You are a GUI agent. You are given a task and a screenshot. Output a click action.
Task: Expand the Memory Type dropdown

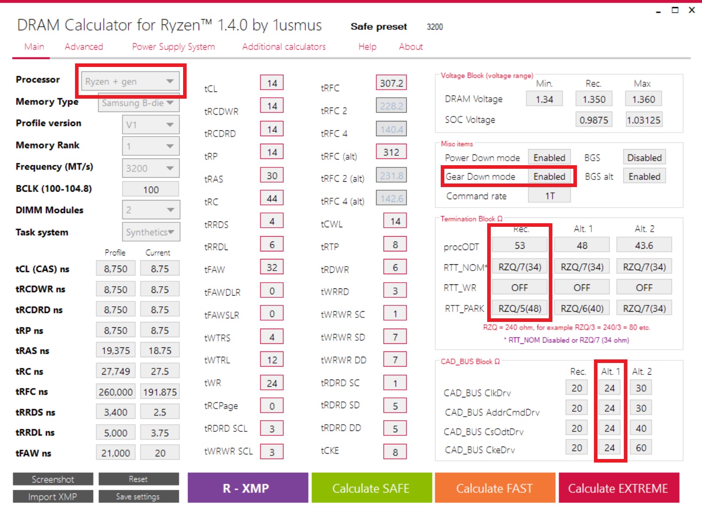point(138,103)
